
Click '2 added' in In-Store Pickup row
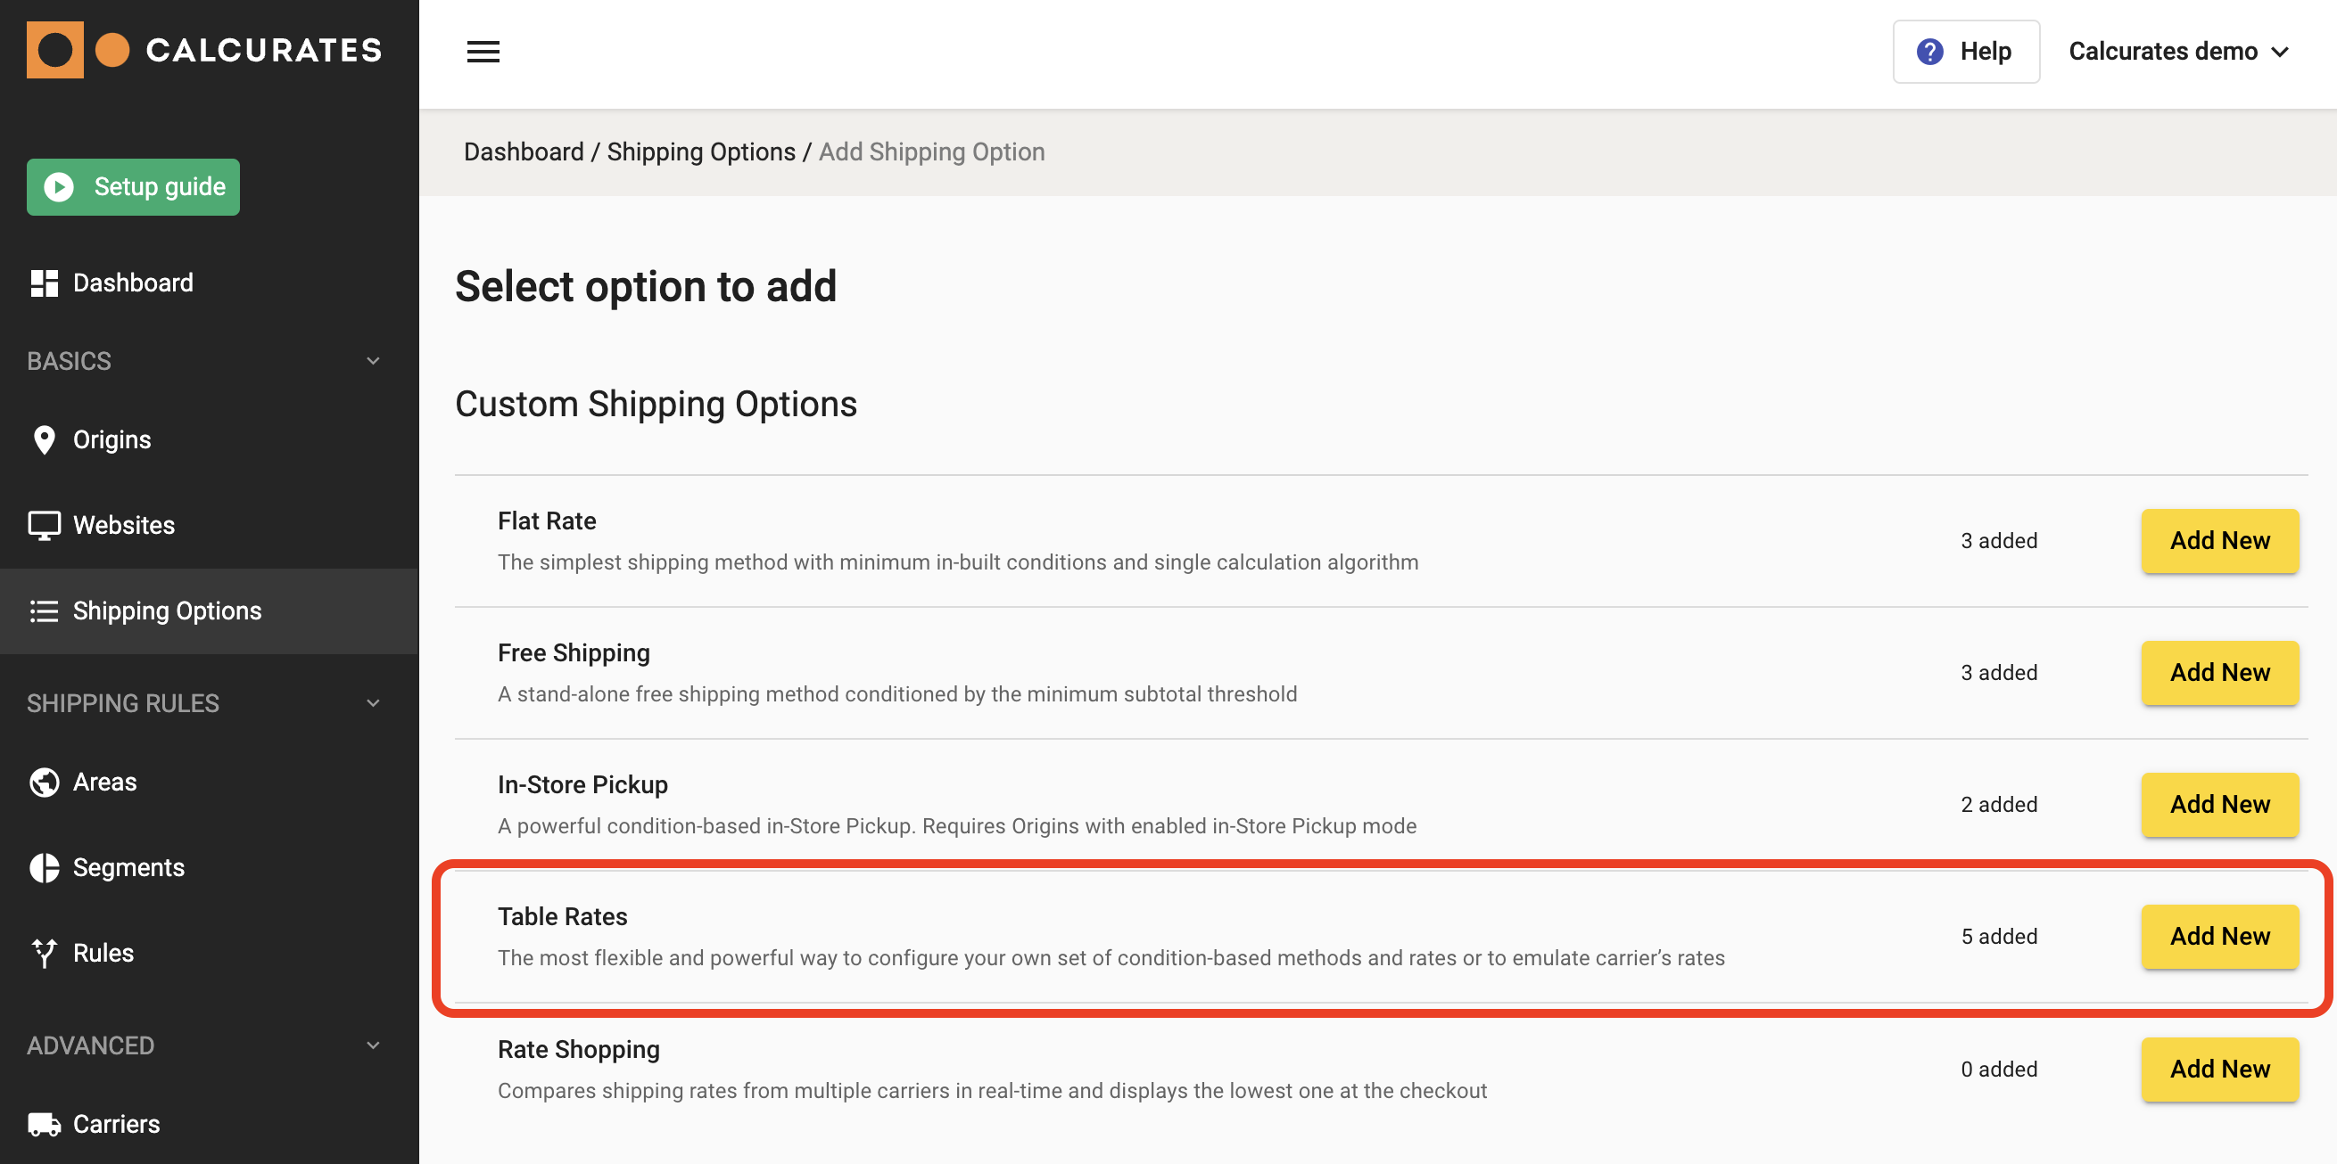(x=1999, y=805)
